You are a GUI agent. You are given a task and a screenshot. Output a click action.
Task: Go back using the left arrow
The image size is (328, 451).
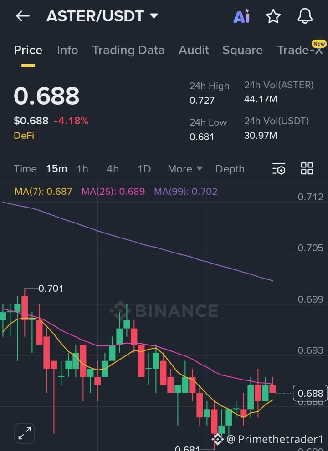(23, 16)
